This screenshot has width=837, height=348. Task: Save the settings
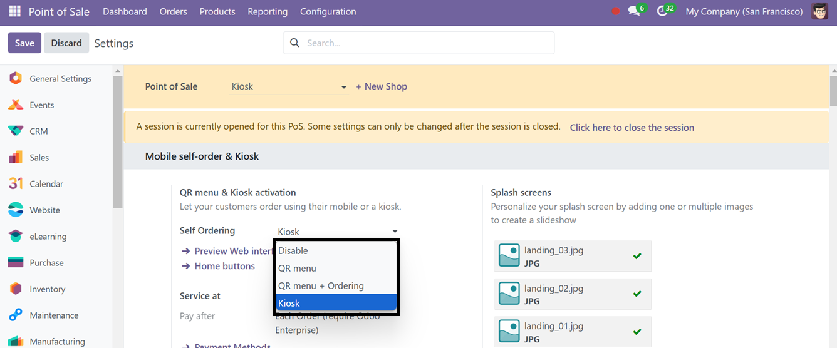pos(24,43)
